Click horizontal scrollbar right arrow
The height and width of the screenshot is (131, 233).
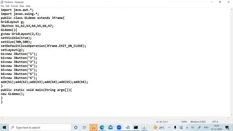228,118
